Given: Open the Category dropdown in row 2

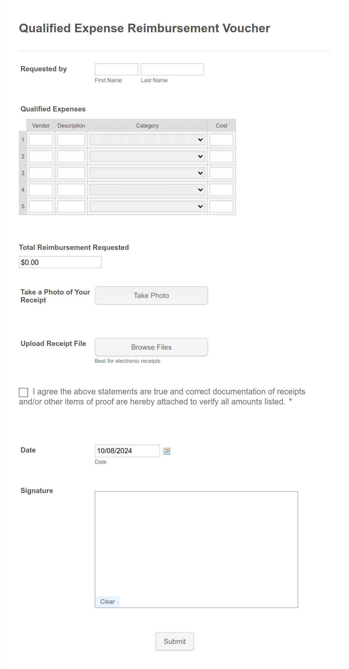Looking at the screenshot, I should (147, 156).
